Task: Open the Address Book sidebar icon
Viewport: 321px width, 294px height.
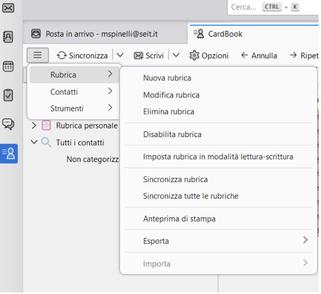Action: (8, 37)
